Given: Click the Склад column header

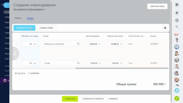Looking at the screenshot, I should click(45, 36).
